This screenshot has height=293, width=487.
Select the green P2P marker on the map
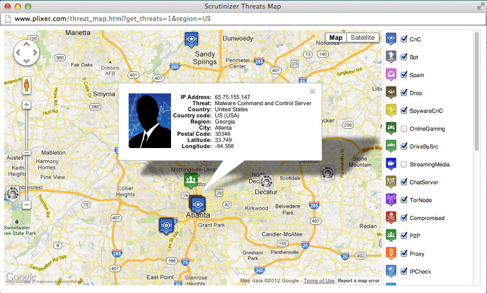click(191, 181)
